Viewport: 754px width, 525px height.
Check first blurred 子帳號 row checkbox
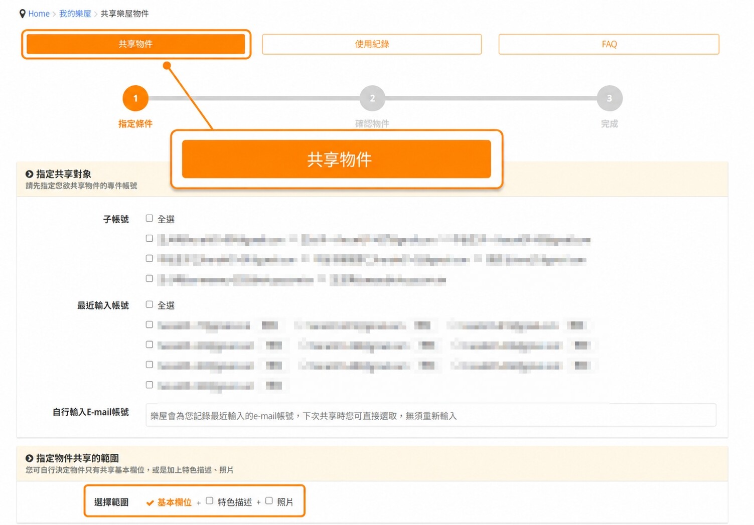(x=149, y=239)
